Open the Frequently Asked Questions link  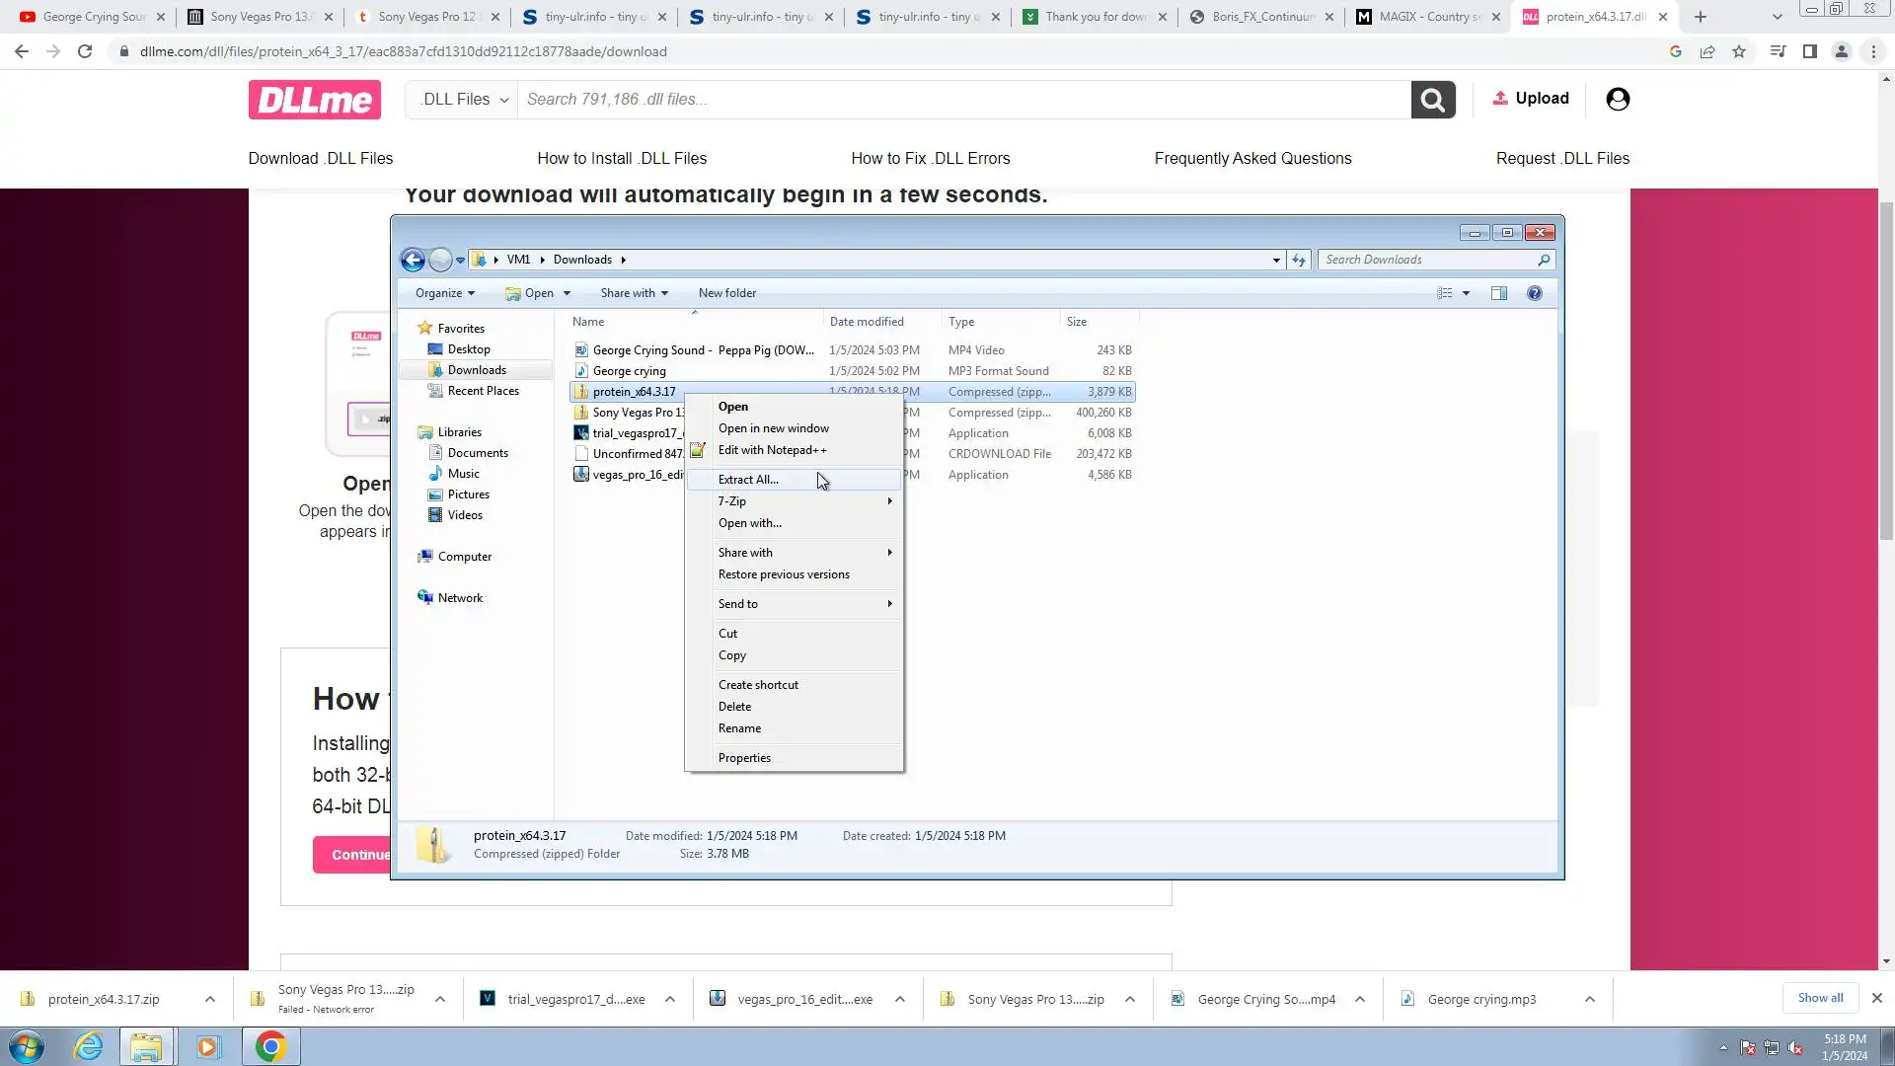1252,158
